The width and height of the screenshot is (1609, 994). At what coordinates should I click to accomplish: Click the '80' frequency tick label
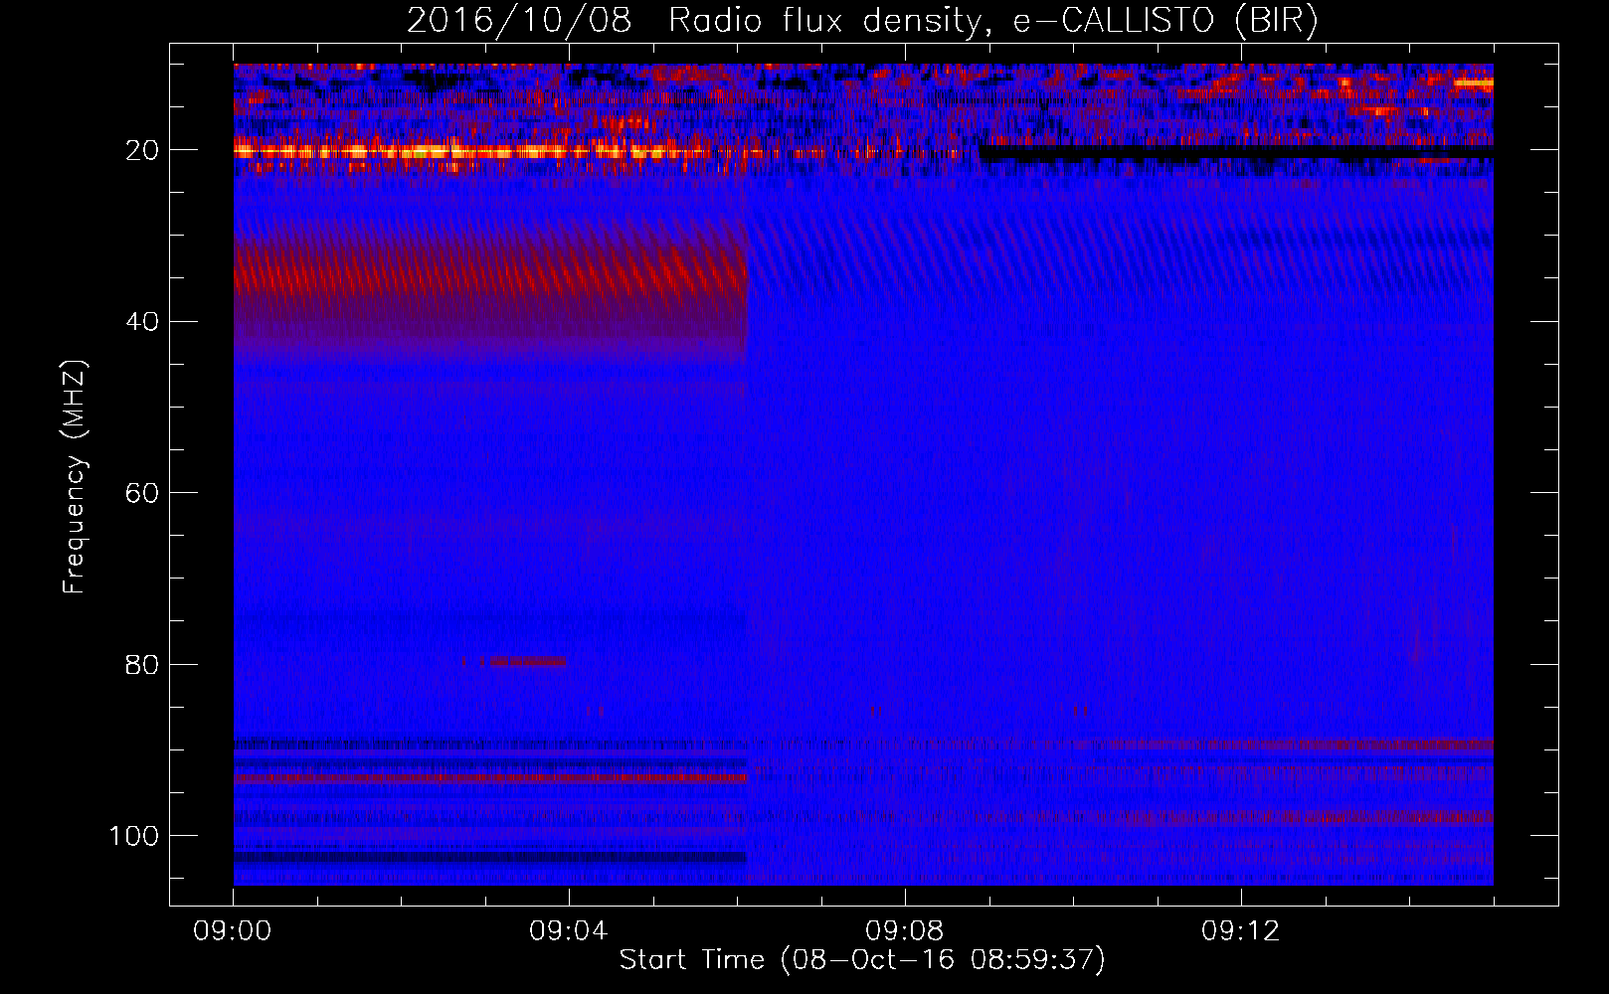(142, 665)
